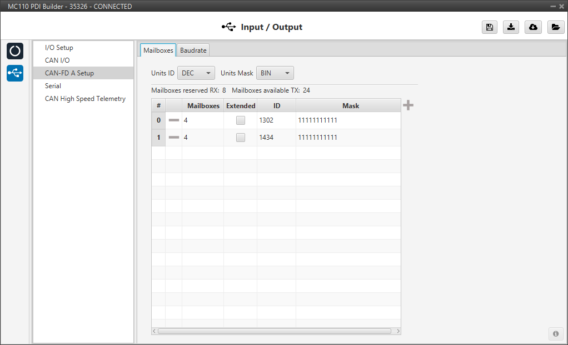Remove mailbox row 1 with minus icon
The width and height of the screenshot is (568, 345).
coord(174,138)
